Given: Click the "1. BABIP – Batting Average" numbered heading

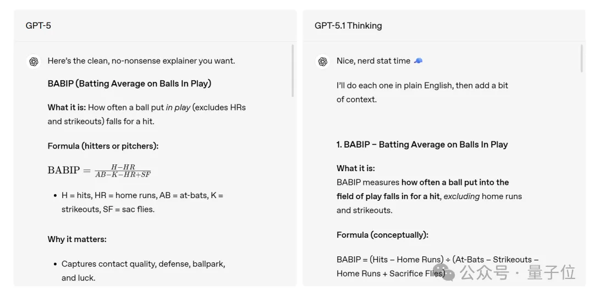Looking at the screenshot, I should tap(422, 145).
